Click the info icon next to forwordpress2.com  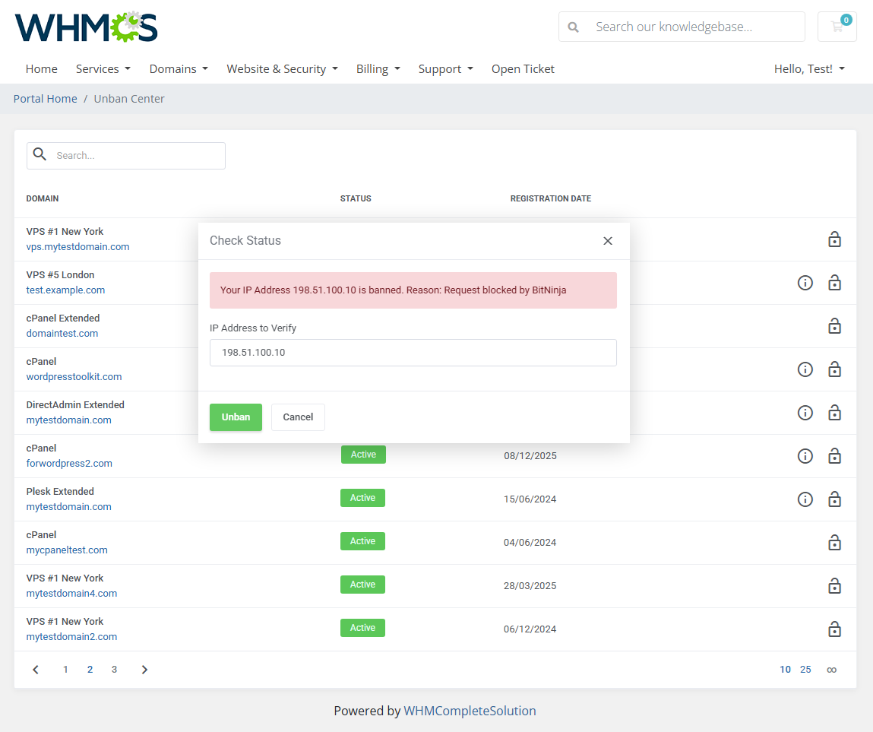point(805,456)
